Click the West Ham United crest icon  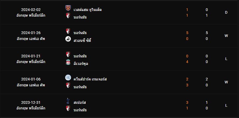(x=68, y=8)
